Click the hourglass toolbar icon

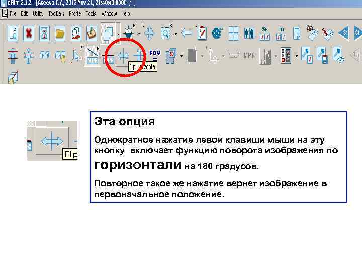[x=44, y=33]
